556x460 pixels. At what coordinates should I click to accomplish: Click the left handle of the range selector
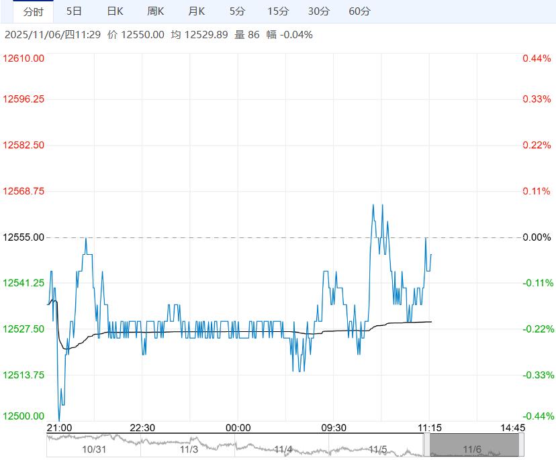tap(426, 445)
